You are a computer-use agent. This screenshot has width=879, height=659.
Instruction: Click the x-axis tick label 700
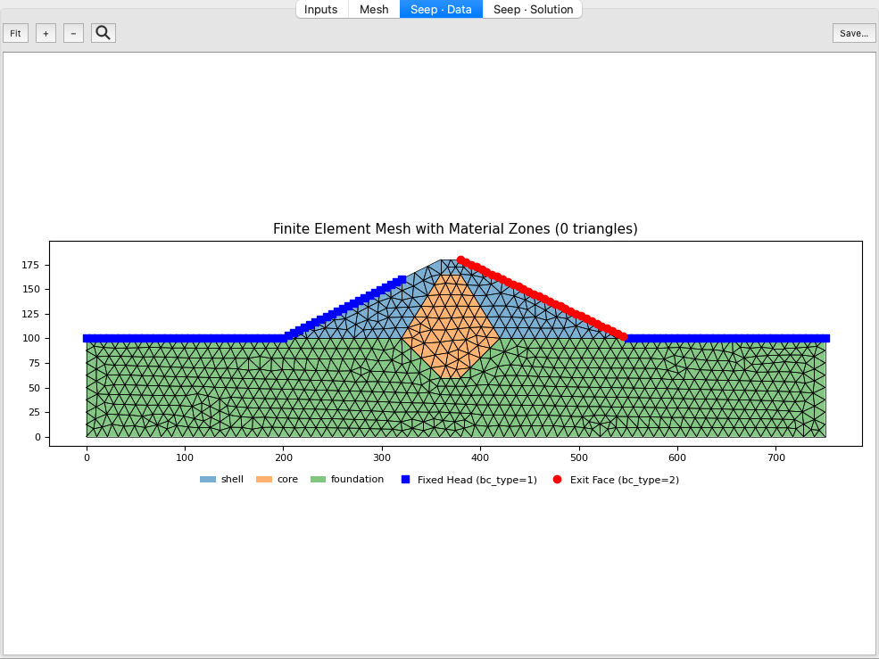point(776,457)
